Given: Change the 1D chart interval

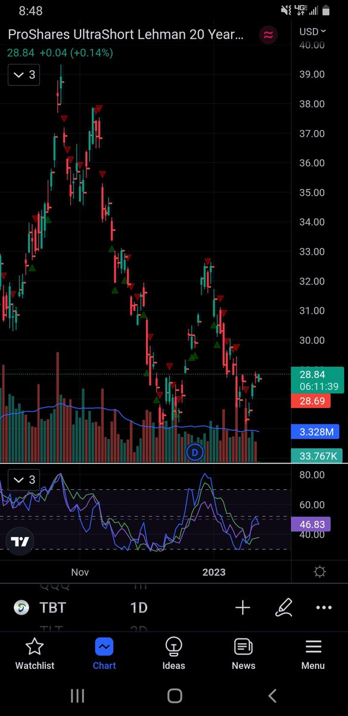Looking at the screenshot, I should tap(139, 608).
